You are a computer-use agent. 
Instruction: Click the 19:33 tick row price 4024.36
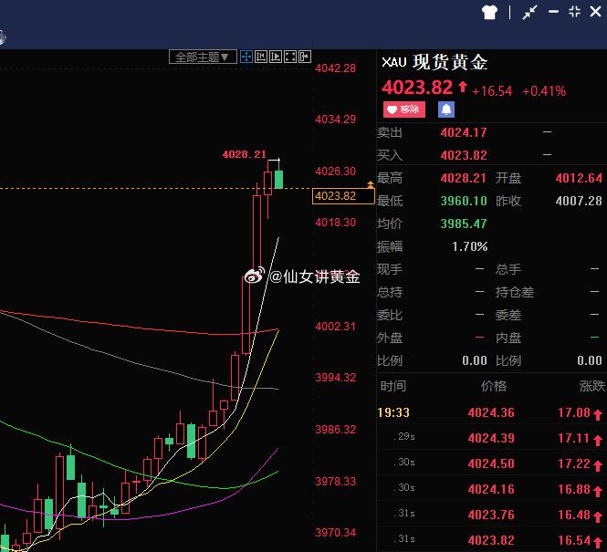(x=491, y=412)
